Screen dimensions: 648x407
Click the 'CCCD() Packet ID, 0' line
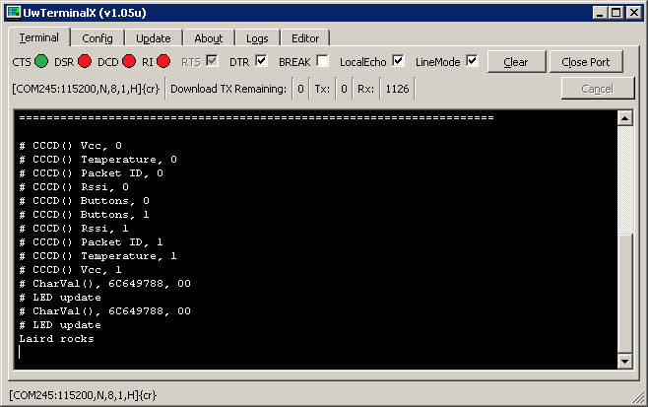tap(92, 173)
